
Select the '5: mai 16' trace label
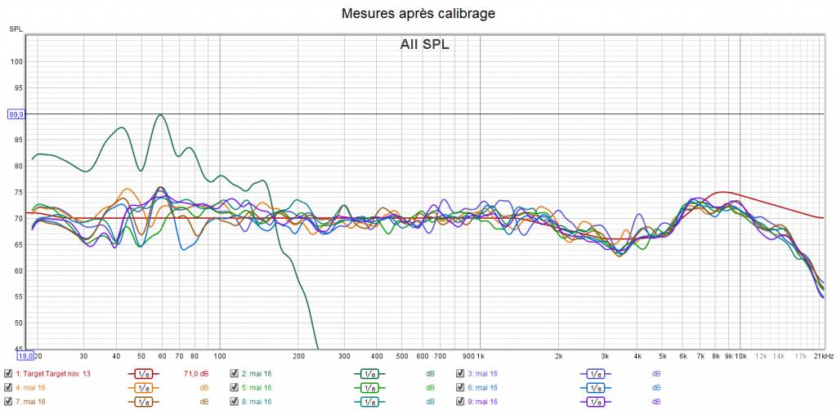257,388
